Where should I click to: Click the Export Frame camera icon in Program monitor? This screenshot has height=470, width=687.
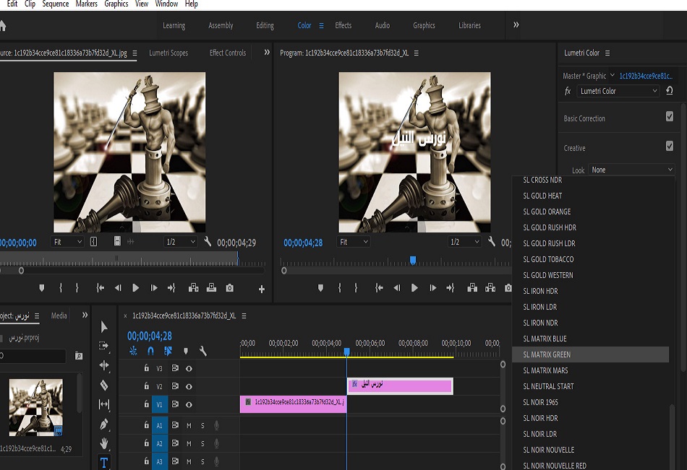(508, 288)
